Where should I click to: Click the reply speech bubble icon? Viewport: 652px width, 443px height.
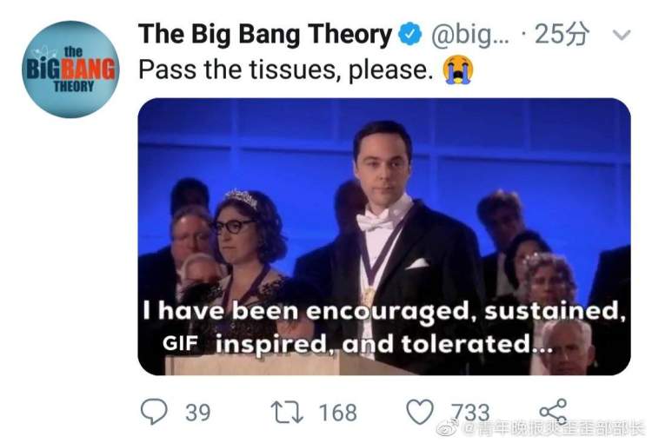point(154,412)
